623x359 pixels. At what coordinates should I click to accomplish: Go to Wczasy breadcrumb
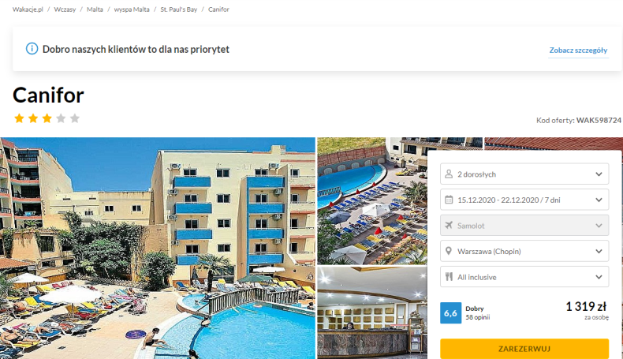tap(65, 9)
